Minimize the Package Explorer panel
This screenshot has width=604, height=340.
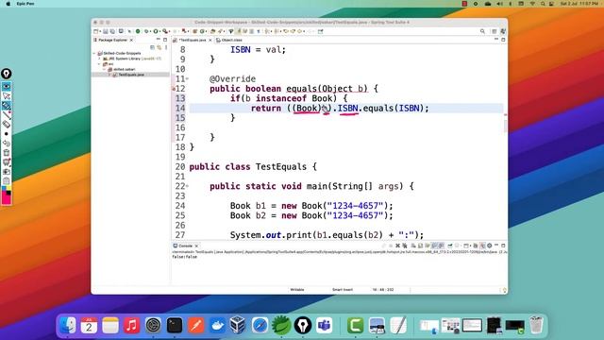159,40
